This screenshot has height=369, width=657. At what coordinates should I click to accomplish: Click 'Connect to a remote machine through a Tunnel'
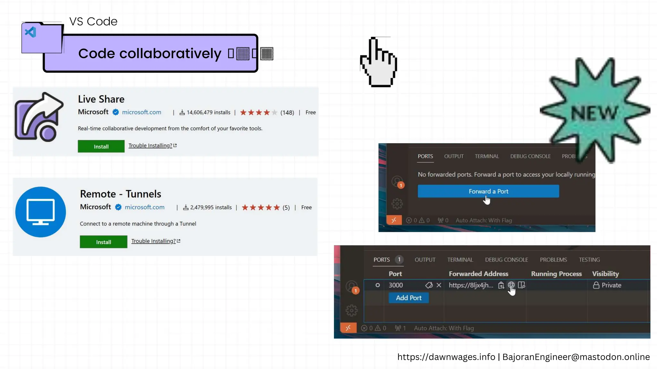(138, 224)
